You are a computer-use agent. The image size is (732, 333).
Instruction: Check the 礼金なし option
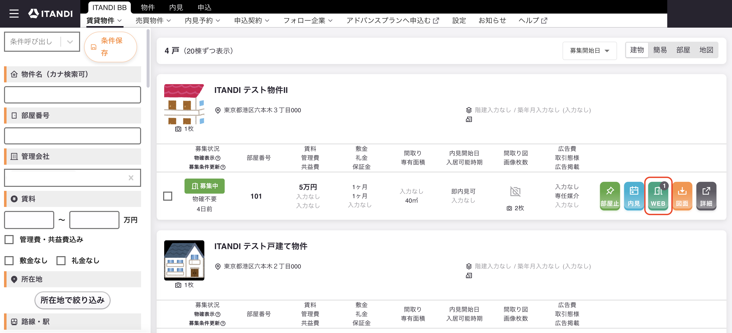[61, 260]
